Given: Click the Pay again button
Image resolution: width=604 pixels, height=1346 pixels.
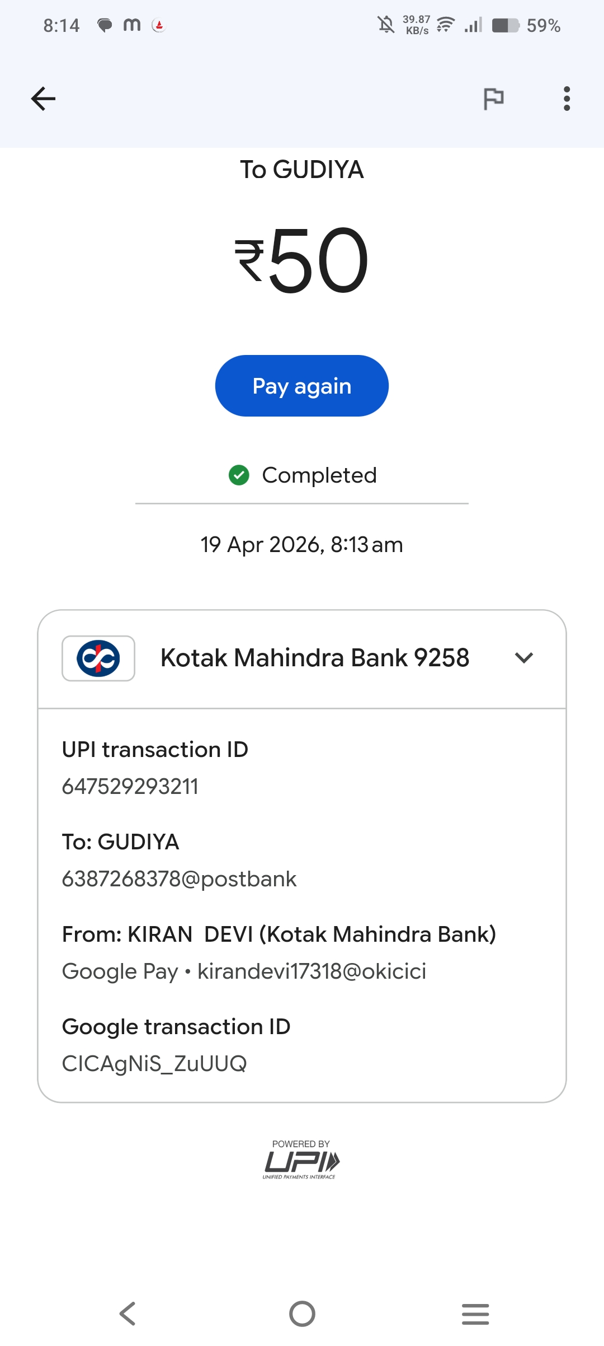Looking at the screenshot, I should (302, 386).
